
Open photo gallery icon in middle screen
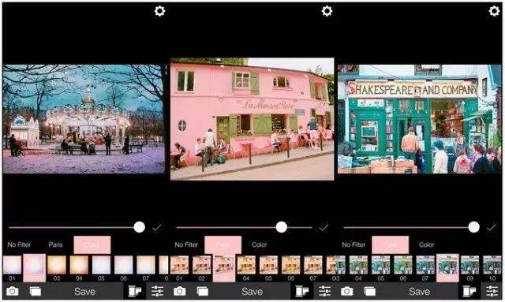point(203,292)
